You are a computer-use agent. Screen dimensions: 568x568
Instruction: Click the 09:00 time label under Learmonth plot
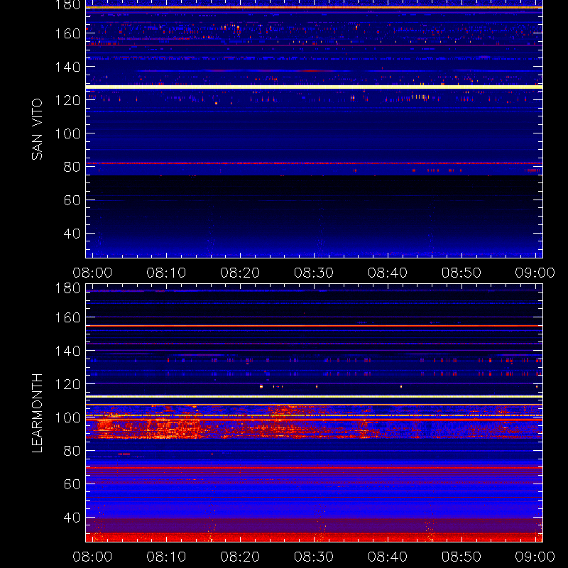point(535,557)
